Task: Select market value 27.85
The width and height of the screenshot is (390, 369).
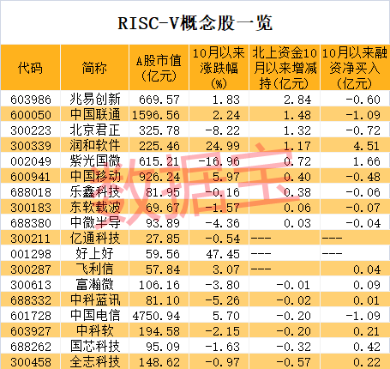Action: coord(163,239)
